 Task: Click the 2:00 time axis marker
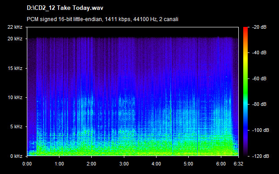pos(92,164)
